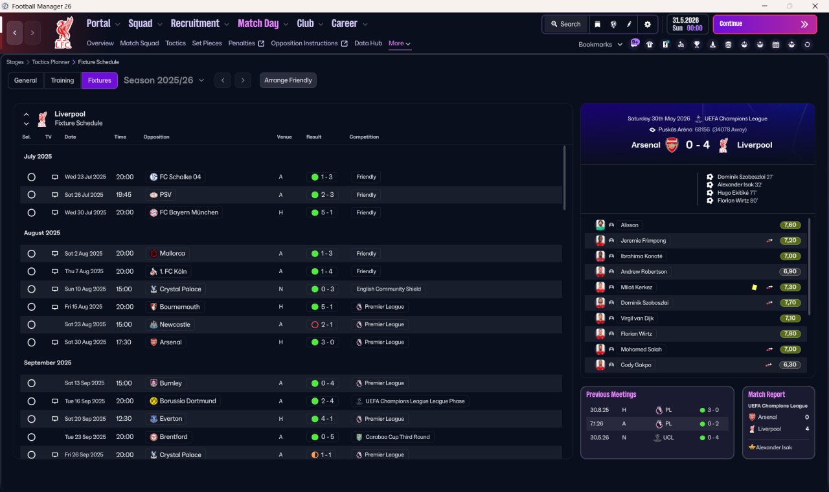829x492 pixels.
Task: Click the bookmark icon beside Search
Action: pyautogui.click(x=597, y=24)
